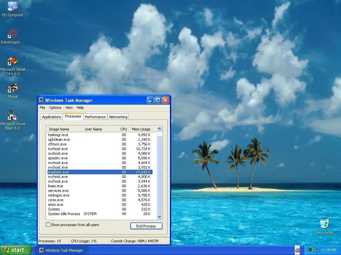Click the process list scrollbar thumb
The image size is (341, 255).
159,175
